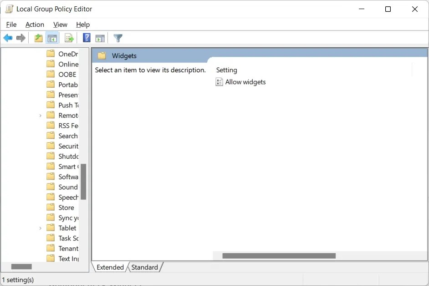Open the Action menu

[35, 25]
